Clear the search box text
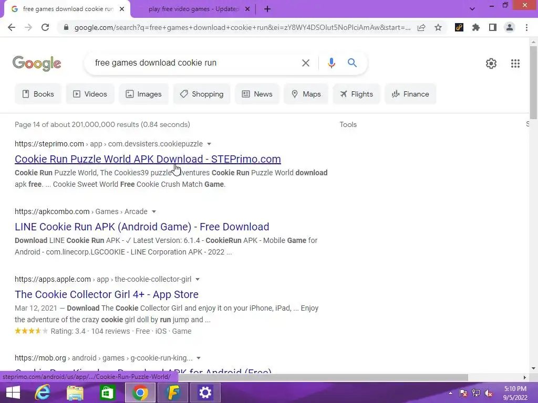Viewport: 538px width, 403px height. click(305, 63)
